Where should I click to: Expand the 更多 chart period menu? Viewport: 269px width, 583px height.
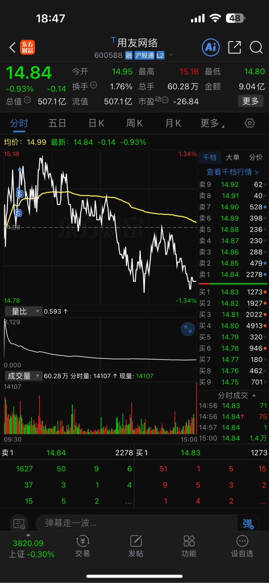[x=212, y=123]
